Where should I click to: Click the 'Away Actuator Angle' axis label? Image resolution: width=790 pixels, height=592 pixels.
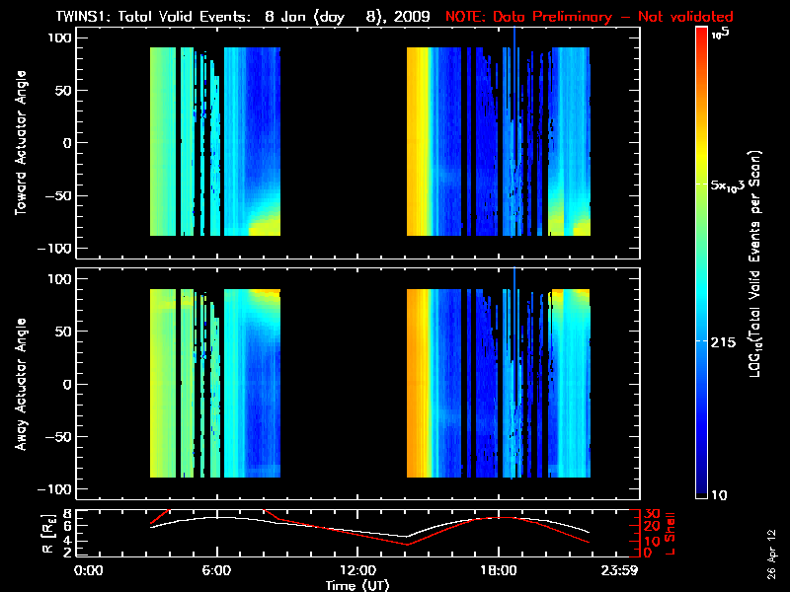(19, 384)
